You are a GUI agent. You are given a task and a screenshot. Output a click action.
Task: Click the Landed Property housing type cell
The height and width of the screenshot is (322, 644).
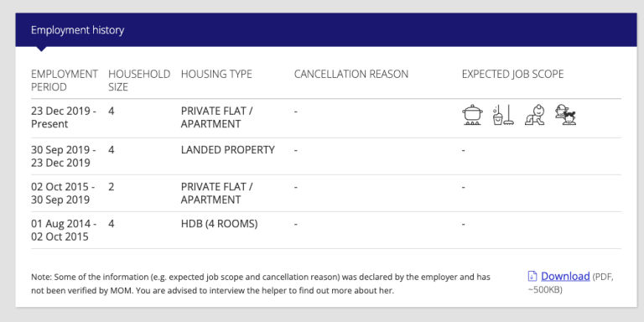[x=227, y=150]
